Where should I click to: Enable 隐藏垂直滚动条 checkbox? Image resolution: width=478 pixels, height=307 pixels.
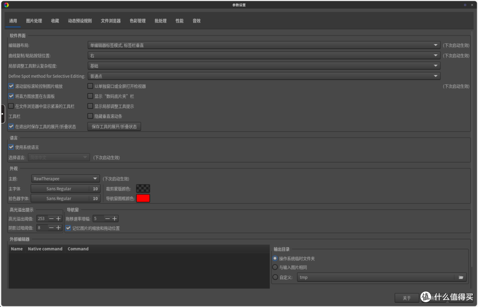click(x=90, y=116)
